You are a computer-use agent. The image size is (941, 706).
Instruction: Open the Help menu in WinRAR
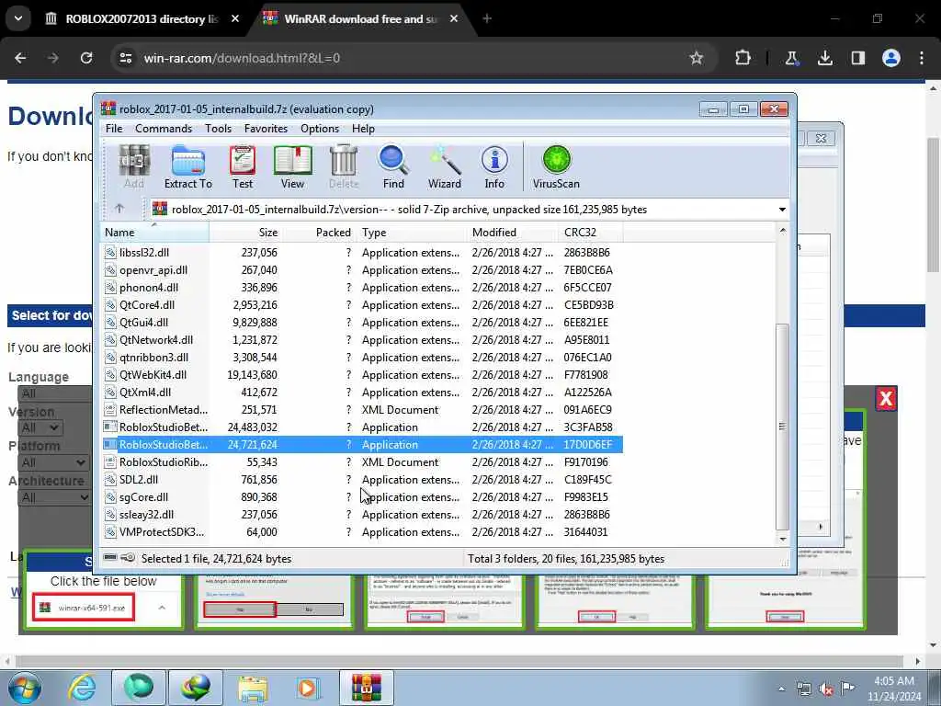pyautogui.click(x=363, y=129)
